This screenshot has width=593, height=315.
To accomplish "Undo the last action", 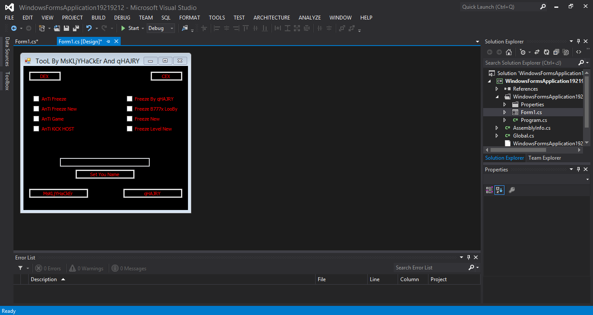I will tap(89, 28).
